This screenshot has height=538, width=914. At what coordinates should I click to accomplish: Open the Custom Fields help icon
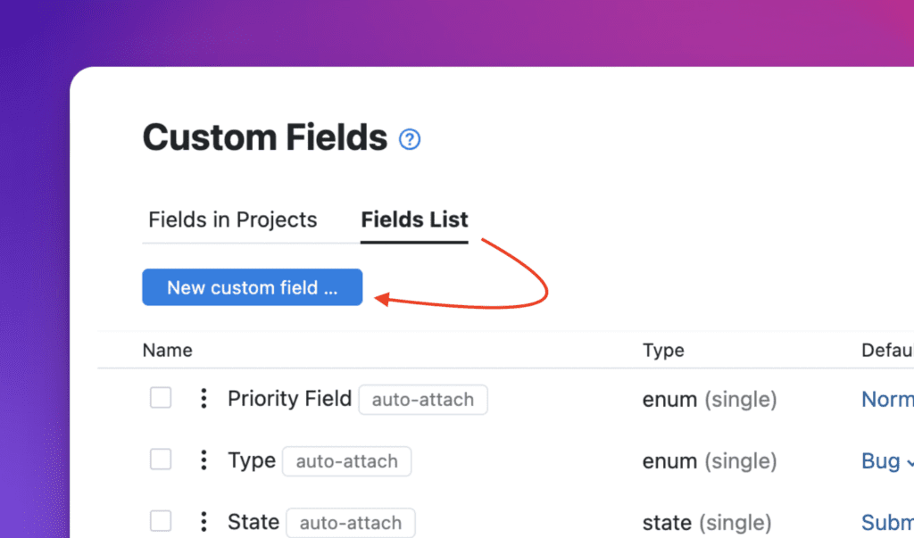(x=409, y=139)
